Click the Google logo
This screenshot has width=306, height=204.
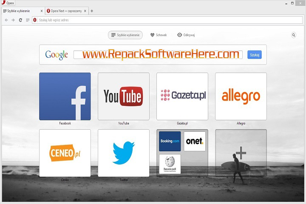tap(57, 55)
